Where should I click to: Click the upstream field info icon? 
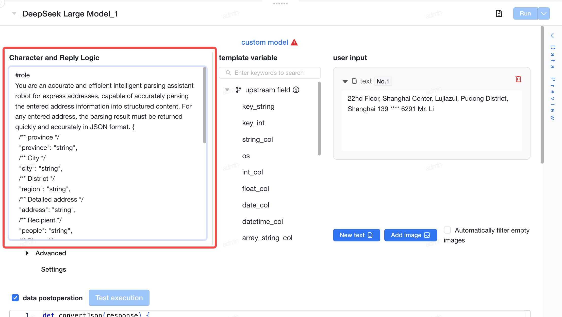pos(296,90)
